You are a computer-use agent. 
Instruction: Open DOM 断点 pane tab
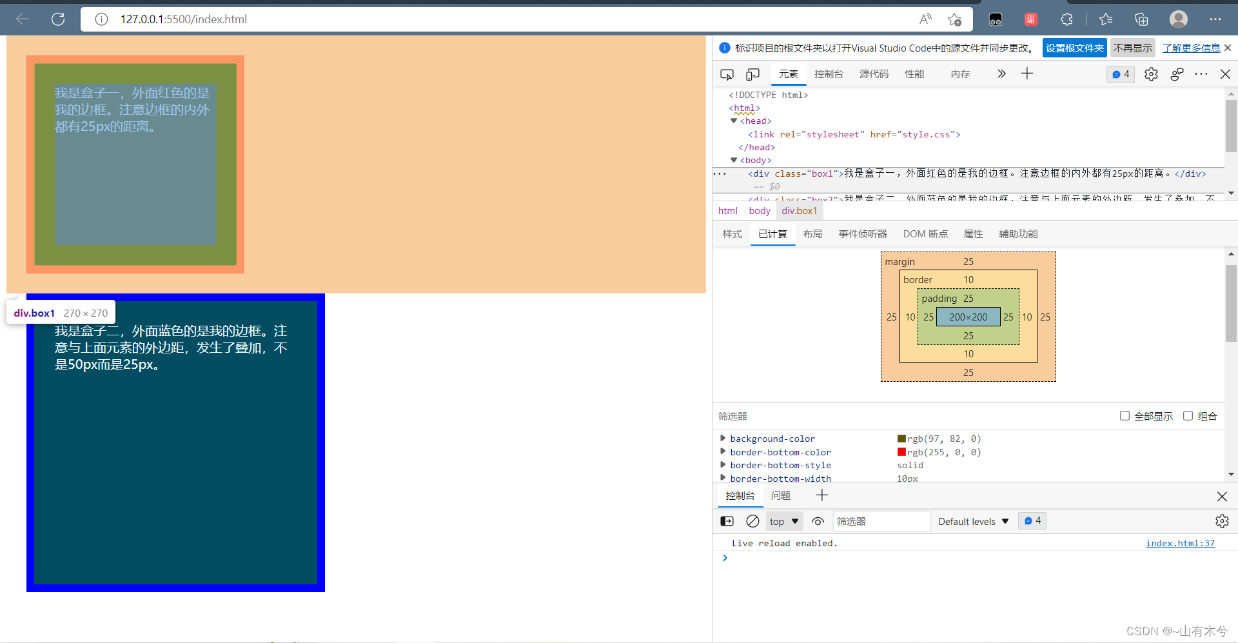925,234
